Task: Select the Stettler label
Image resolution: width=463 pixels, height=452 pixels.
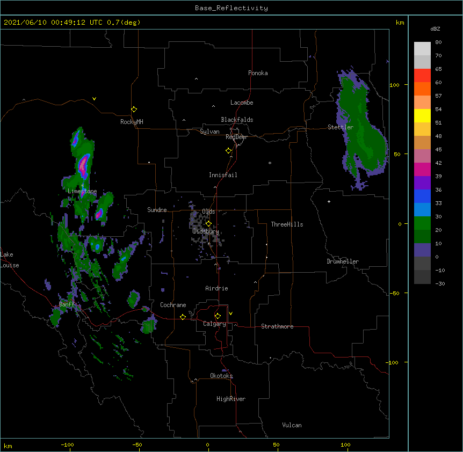Action: (x=341, y=127)
